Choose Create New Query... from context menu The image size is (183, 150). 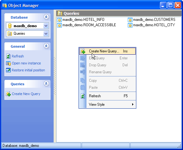pyautogui.click(x=108, y=51)
